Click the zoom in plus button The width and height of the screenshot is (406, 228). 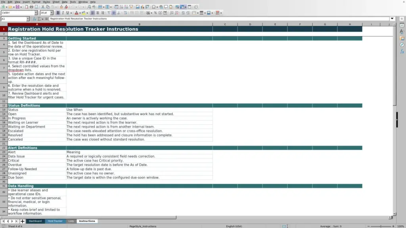393,226
